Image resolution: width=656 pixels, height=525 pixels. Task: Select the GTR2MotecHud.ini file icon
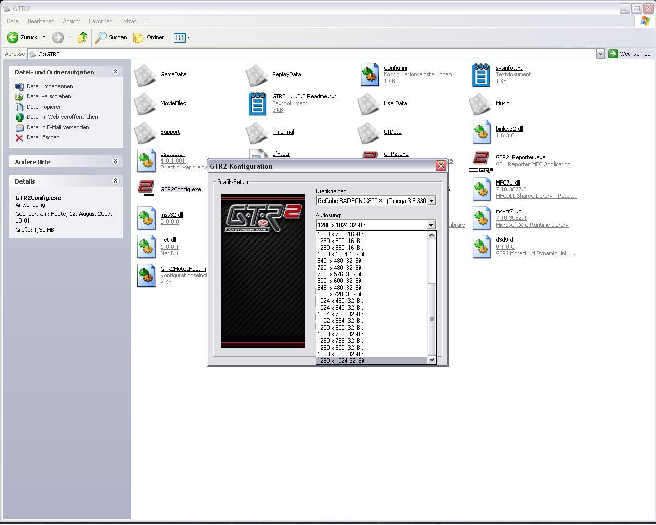[x=146, y=276]
